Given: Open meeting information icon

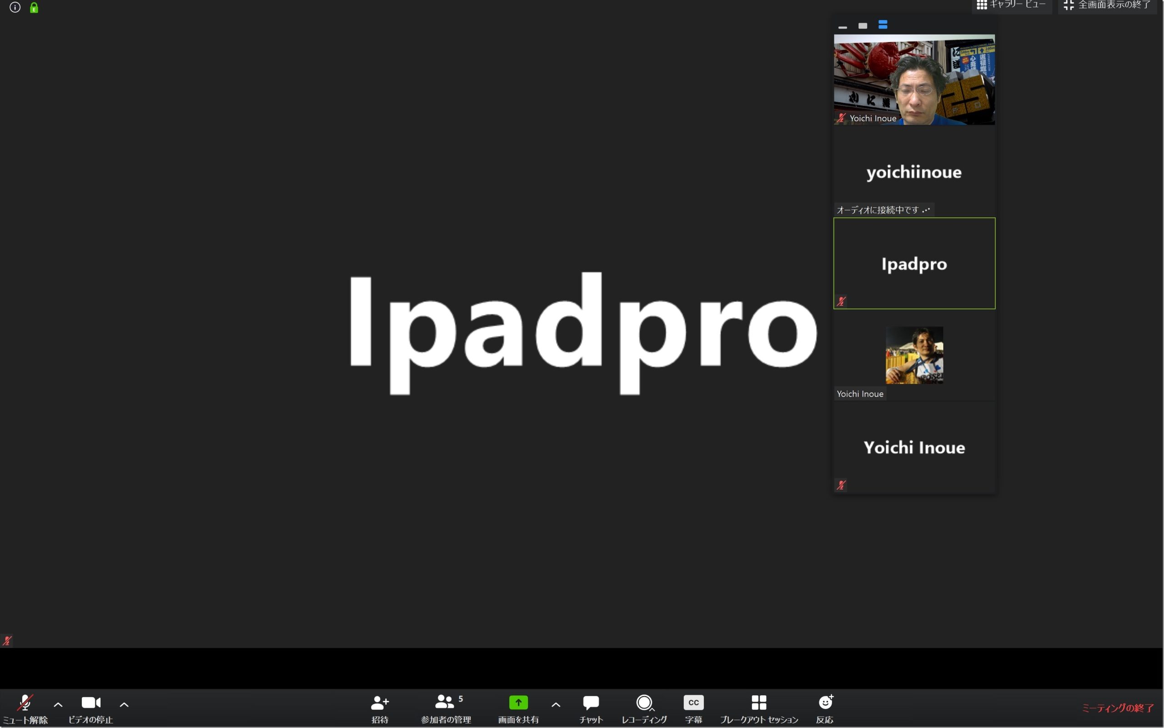Looking at the screenshot, I should pos(15,7).
